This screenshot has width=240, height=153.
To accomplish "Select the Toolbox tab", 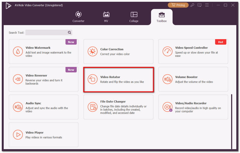I will coord(162,17).
